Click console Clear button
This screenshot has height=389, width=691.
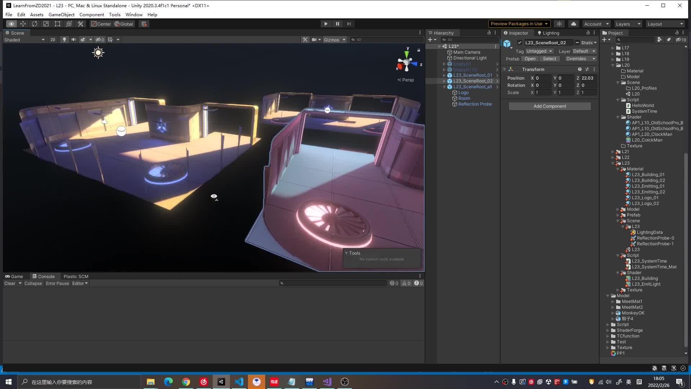point(10,283)
